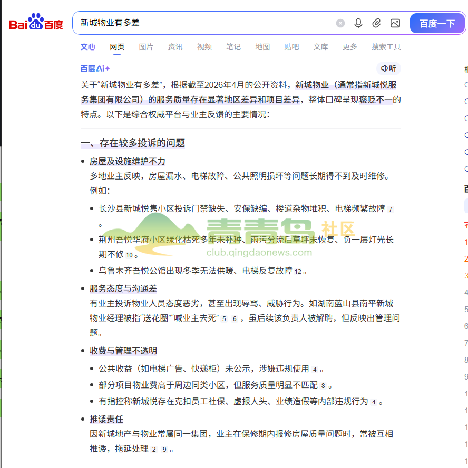This screenshot has height=468, width=468.
Task: Start voice search with microphone icon
Action: coord(358,23)
